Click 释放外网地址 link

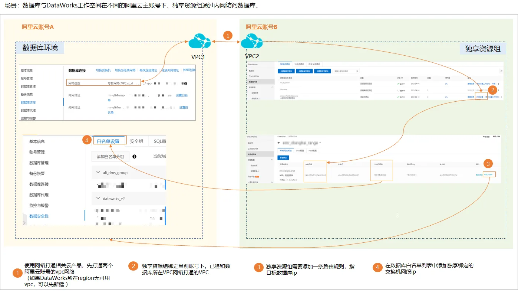[170, 70]
